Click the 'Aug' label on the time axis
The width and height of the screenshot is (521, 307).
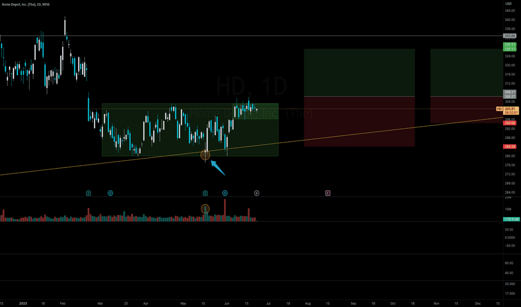(308, 303)
